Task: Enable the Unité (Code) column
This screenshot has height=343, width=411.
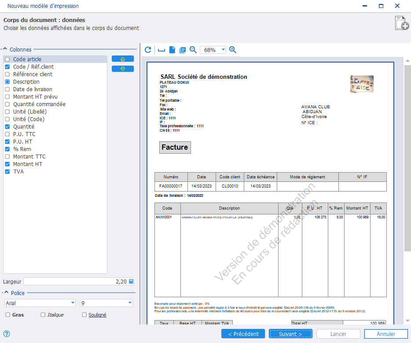Action: [x=7, y=119]
